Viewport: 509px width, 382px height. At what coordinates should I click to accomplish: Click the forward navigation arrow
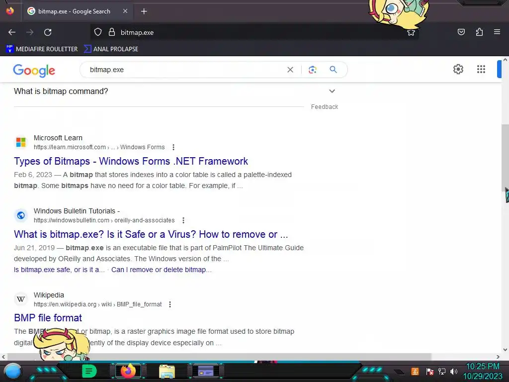30,32
